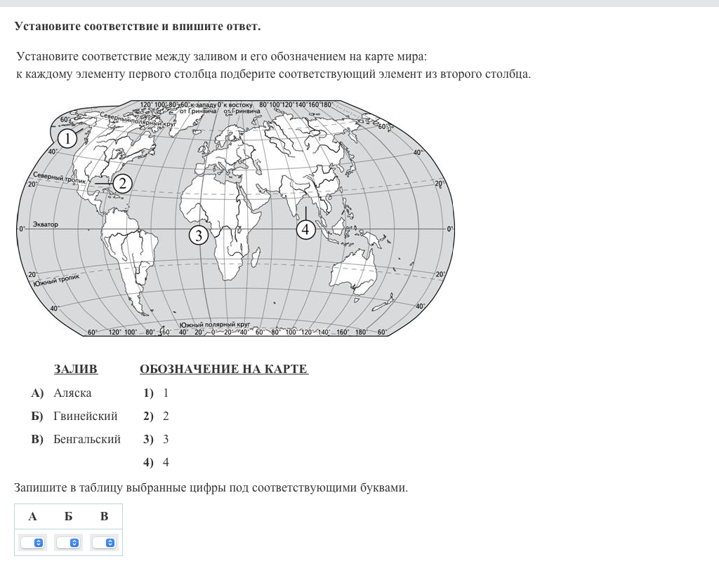Click circled marker 3 on the map
Screen dimensions: 719x575
tap(199, 236)
